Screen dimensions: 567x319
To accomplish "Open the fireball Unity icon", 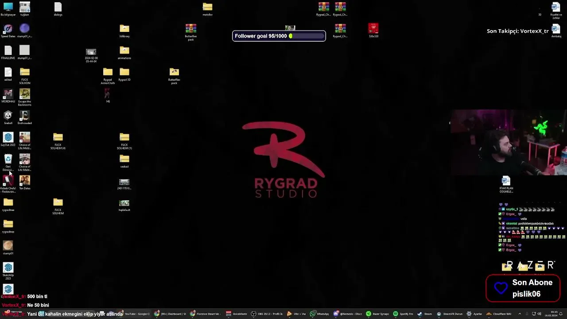I will coord(8,117).
